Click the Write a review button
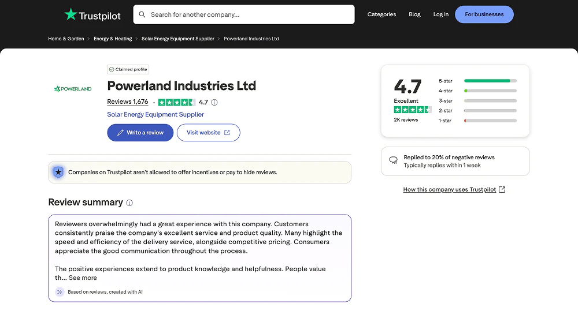Viewport: 578px width, 311px height. click(140, 133)
